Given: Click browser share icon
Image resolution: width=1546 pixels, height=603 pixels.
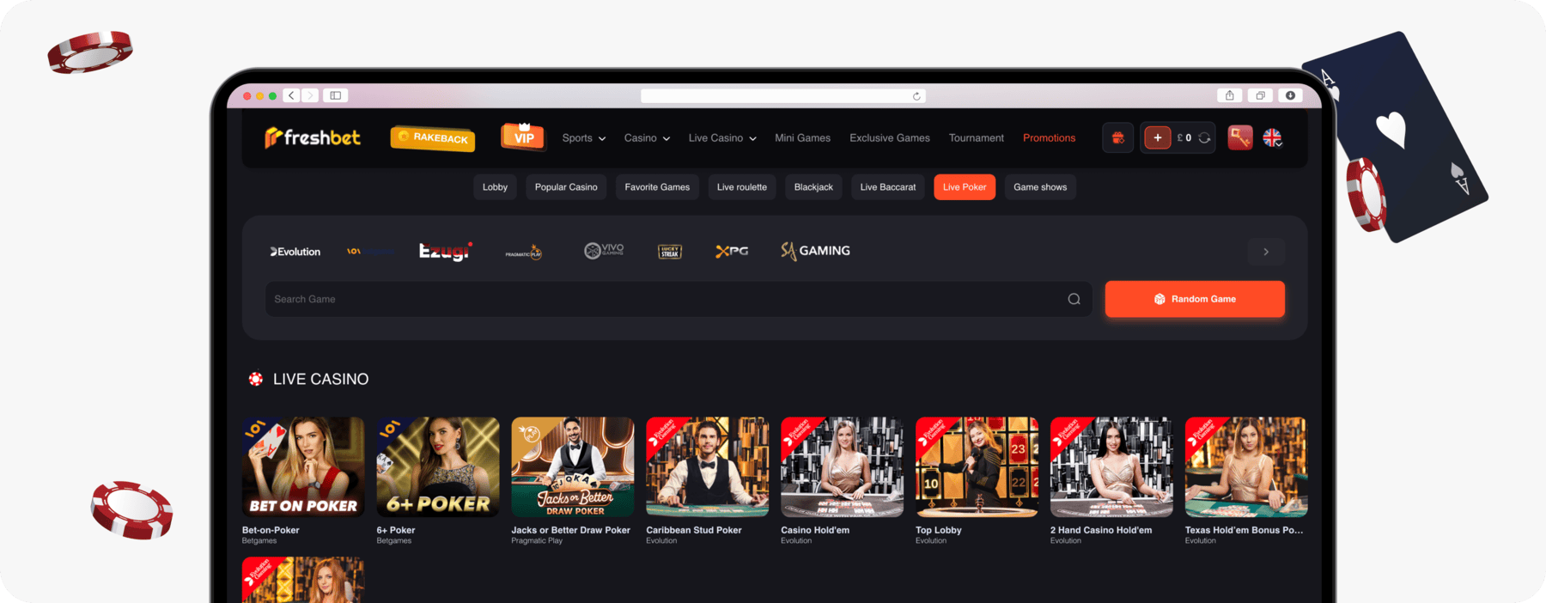Looking at the screenshot, I should [x=1229, y=95].
